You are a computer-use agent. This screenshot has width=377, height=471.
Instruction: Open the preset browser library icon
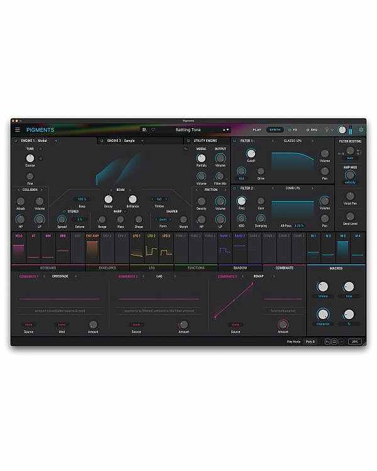[x=145, y=130]
